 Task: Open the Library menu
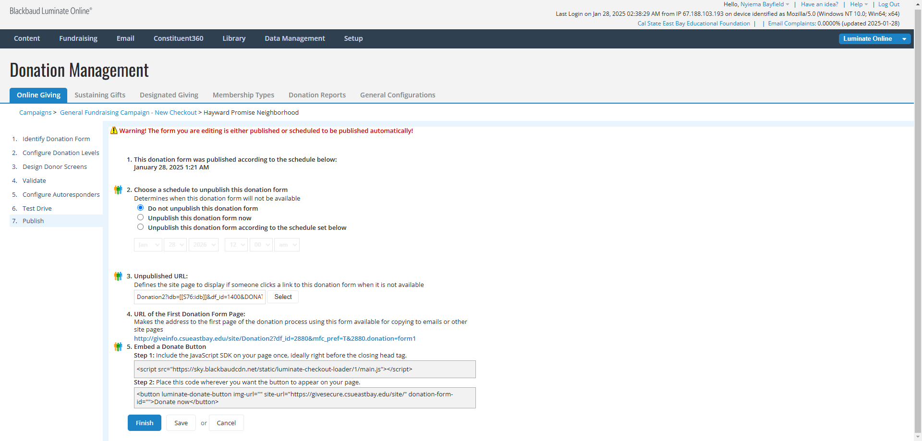[234, 38]
